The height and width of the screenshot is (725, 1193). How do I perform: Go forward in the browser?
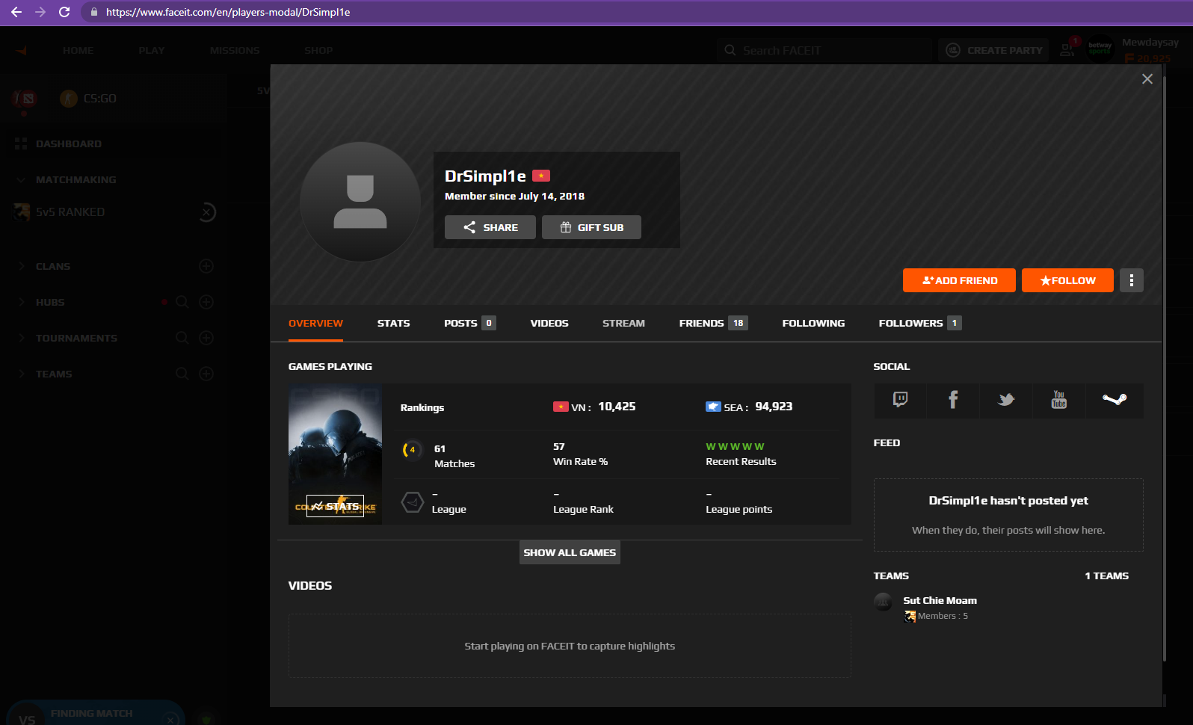click(40, 12)
